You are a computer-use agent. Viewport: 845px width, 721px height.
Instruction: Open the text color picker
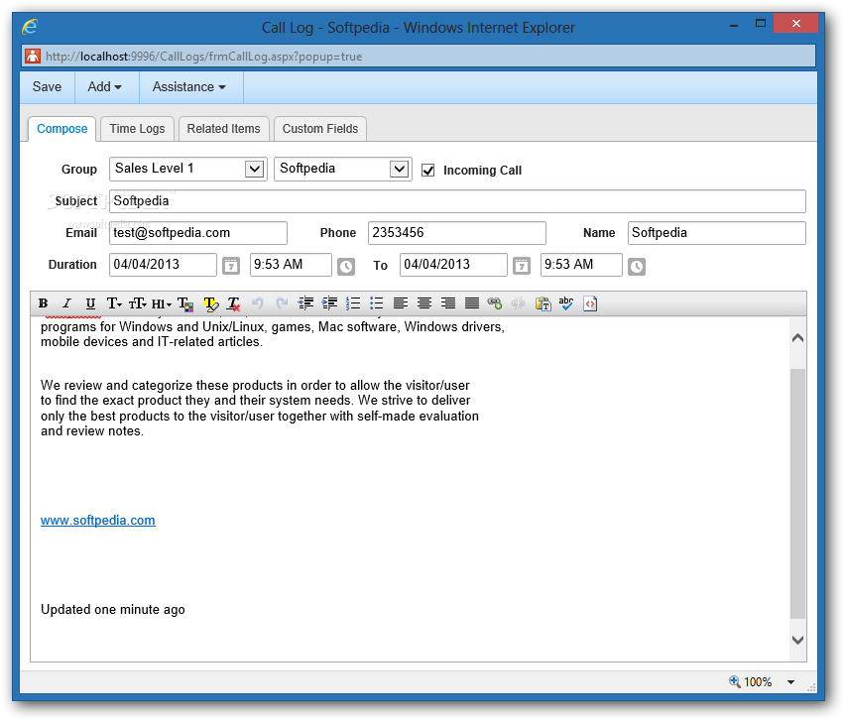(185, 303)
